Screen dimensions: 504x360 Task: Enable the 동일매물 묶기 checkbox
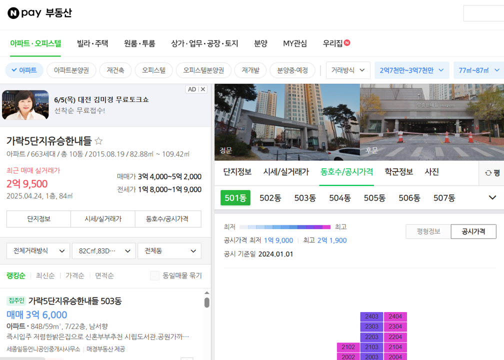[154, 275]
